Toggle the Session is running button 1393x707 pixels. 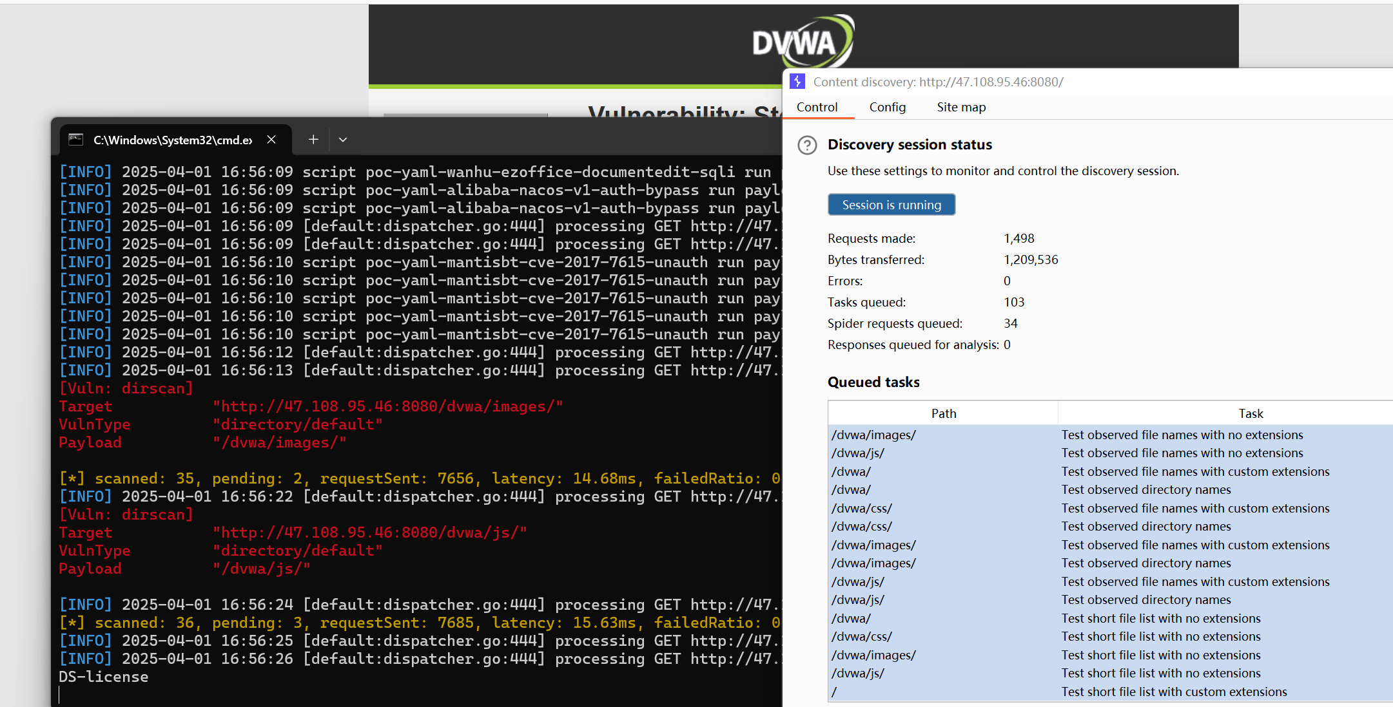point(891,205)
